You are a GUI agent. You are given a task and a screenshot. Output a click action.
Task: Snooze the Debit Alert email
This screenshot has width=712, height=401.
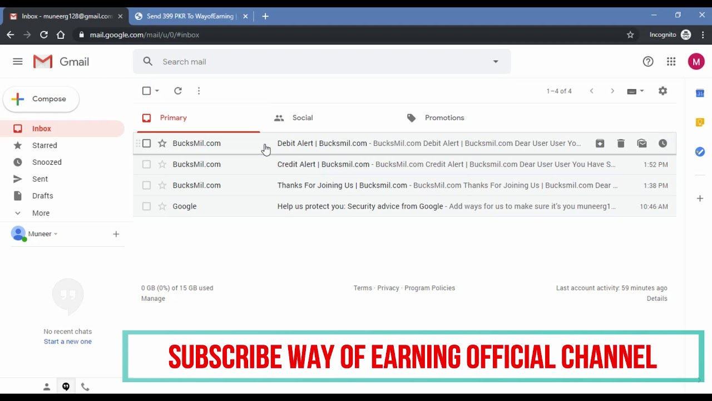[x=662, y=144]
